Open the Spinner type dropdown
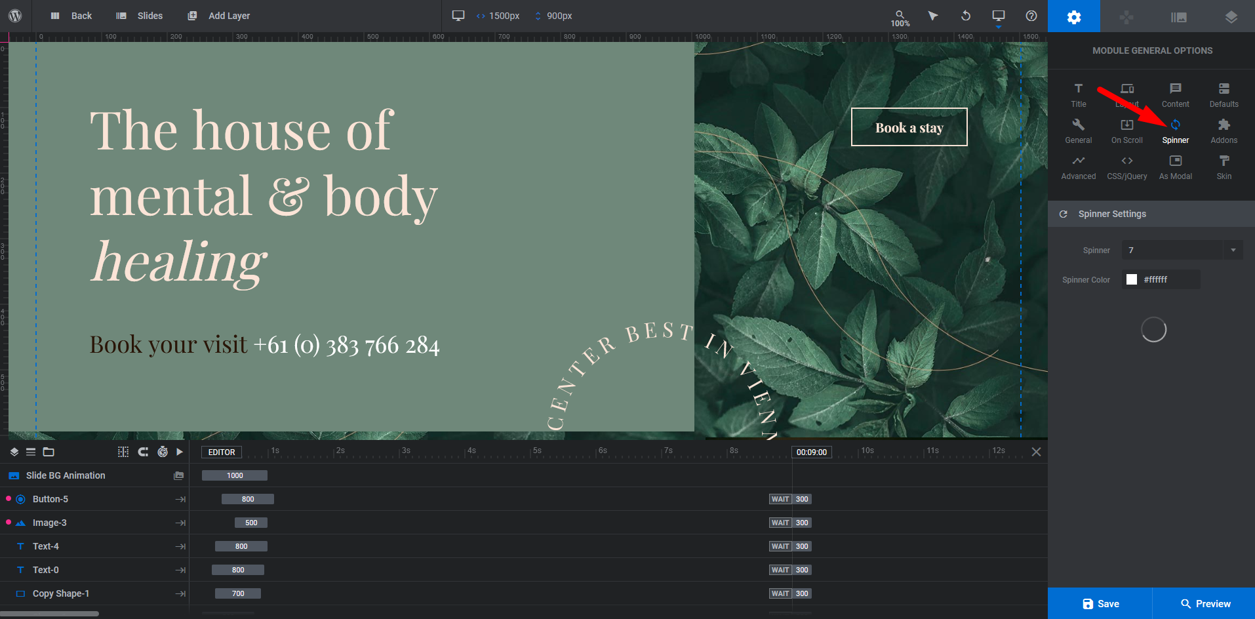Image resolution: width=1255 pixels, height=619 pixels. (x=1182, y=250)
